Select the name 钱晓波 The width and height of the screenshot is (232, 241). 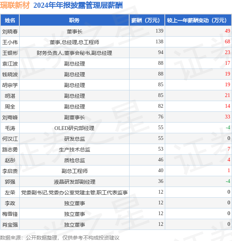coord(10,74)
